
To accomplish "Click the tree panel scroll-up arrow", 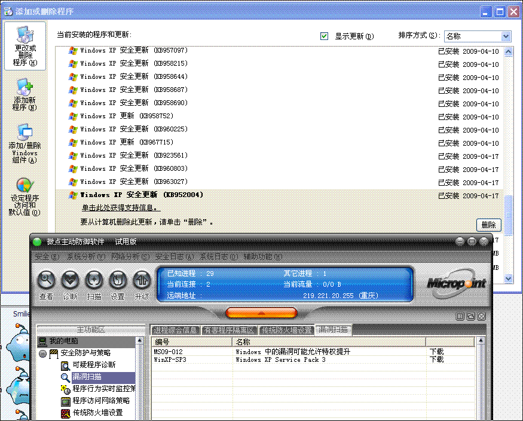I will coord(140,340).
